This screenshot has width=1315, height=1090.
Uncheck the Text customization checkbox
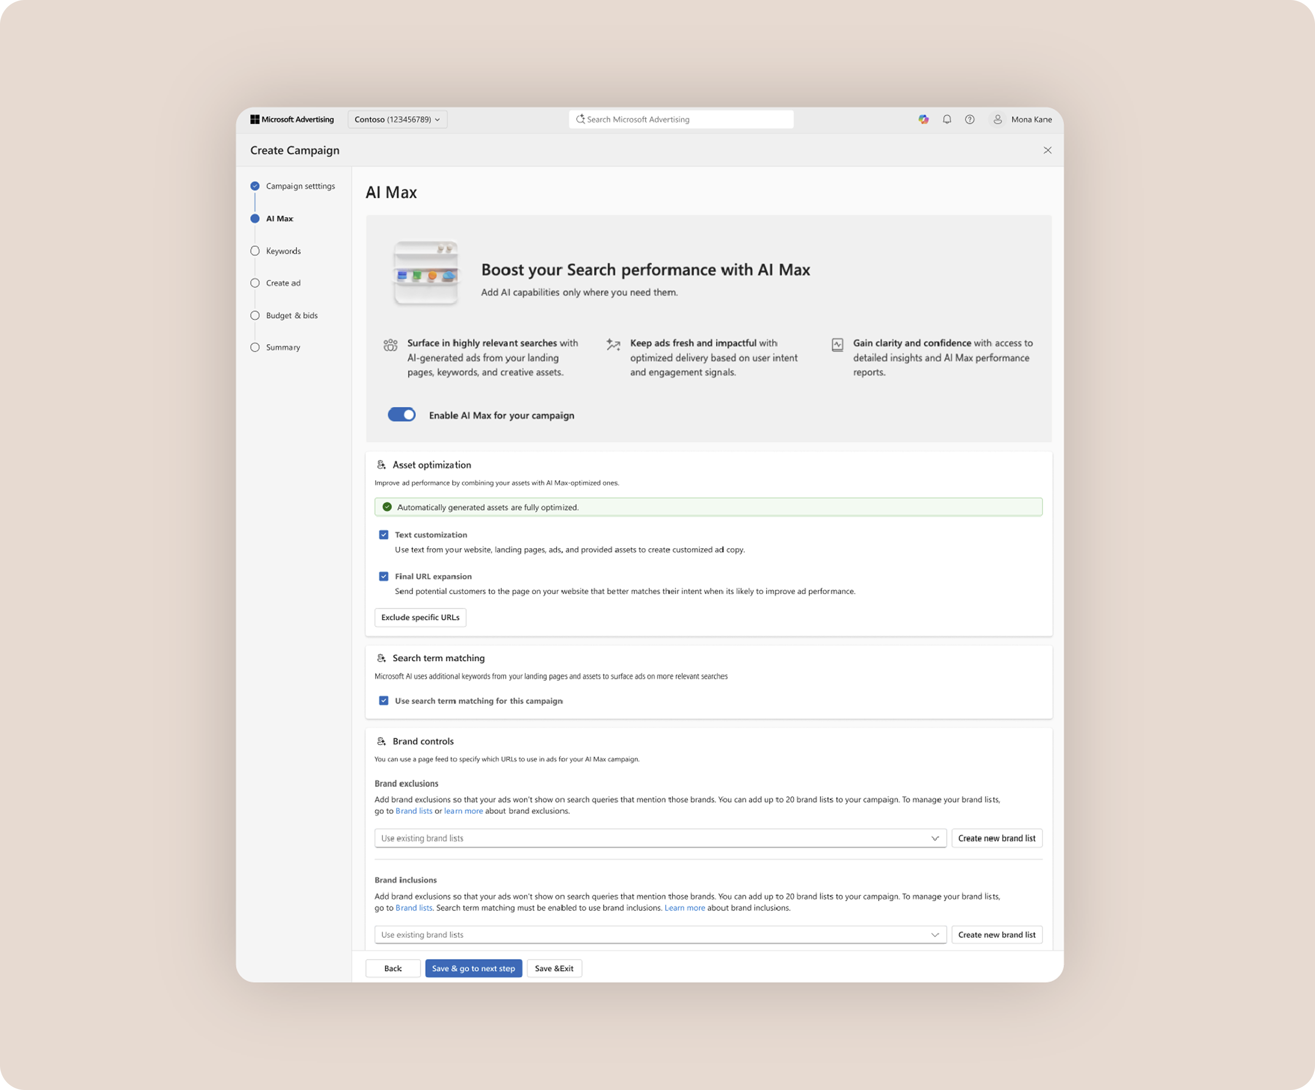[x=384, y=535]
